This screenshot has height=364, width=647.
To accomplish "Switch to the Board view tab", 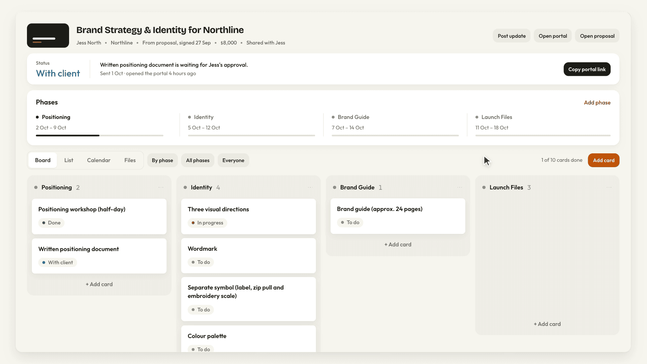I will click(43, 160).
